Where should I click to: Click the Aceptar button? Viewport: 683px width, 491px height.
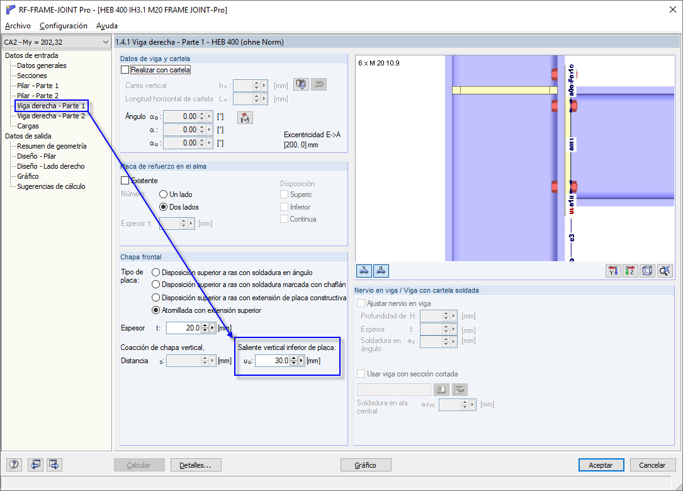601,465
